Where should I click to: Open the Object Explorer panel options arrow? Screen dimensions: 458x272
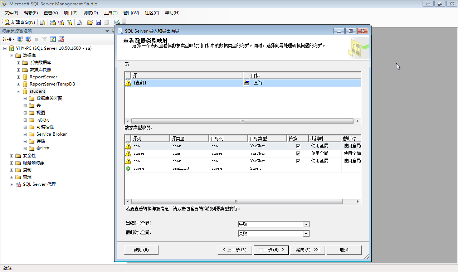pos(107,31)
